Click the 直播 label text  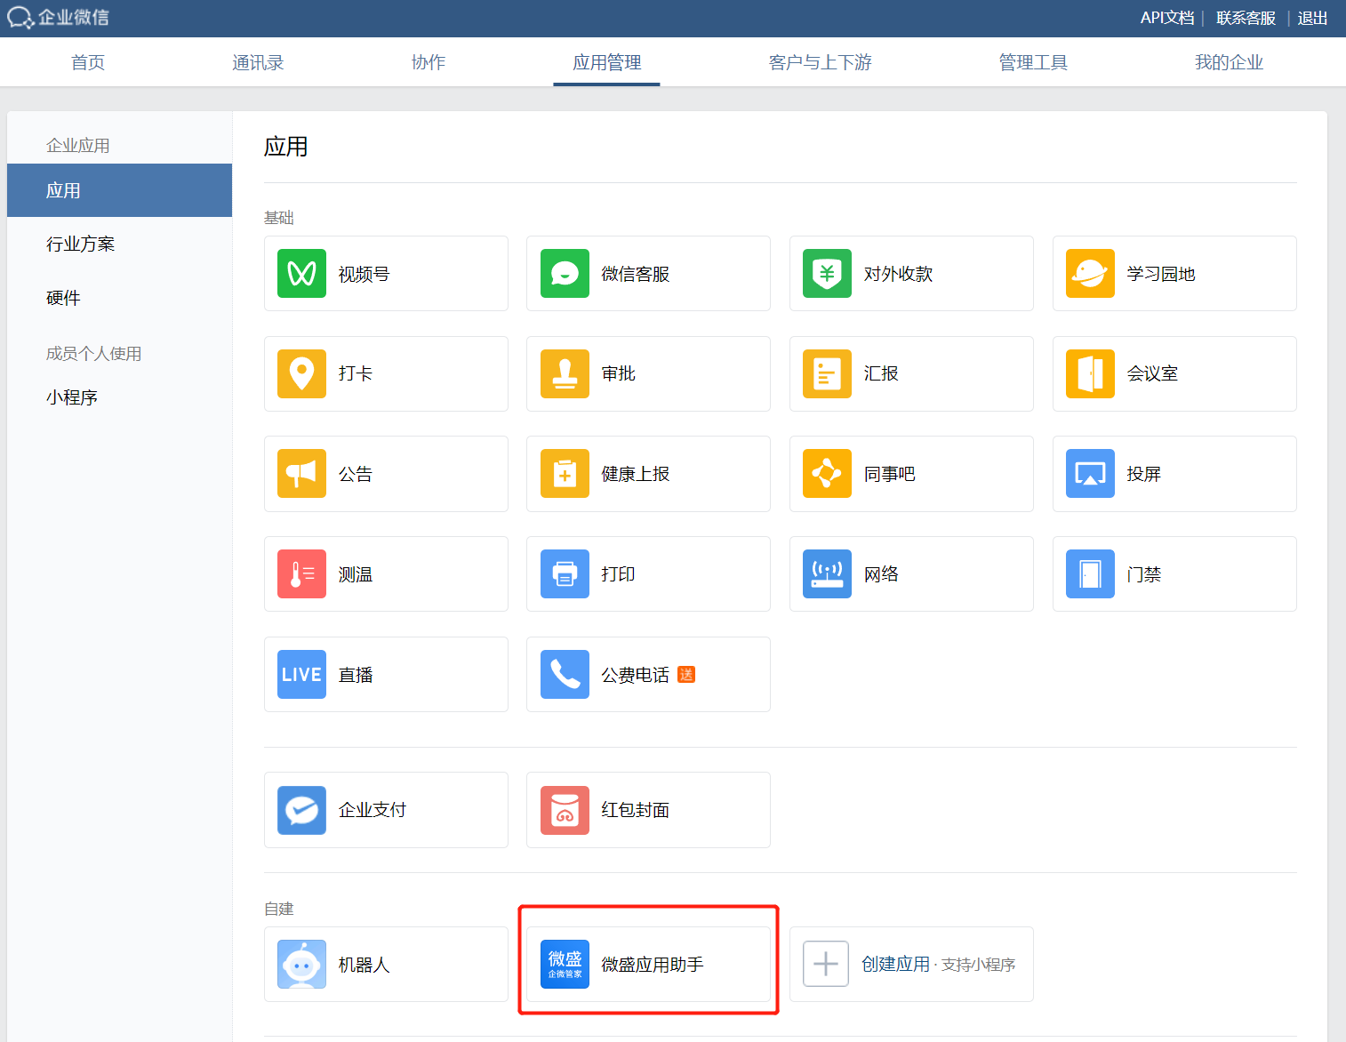click(356, 675)
